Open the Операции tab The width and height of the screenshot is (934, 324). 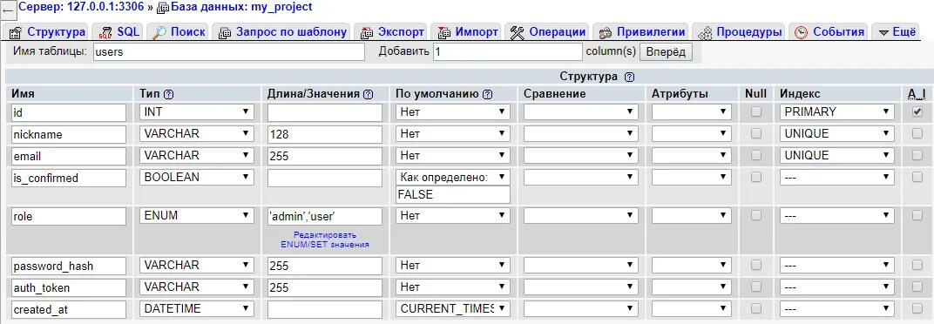pos(547,32)
